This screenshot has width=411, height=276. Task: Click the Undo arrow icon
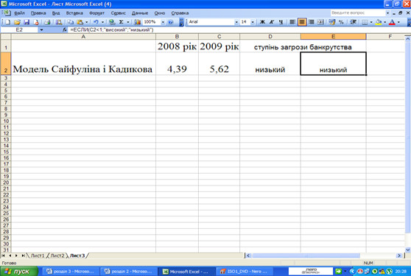point(96,22)
